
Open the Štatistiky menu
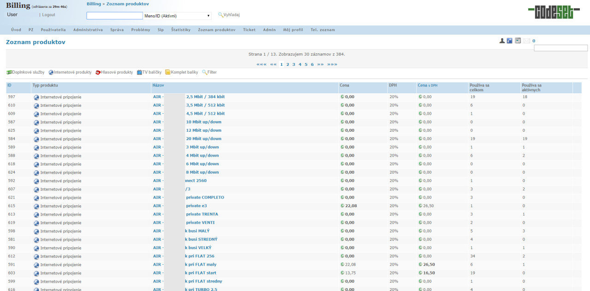[x=181, y=30]
